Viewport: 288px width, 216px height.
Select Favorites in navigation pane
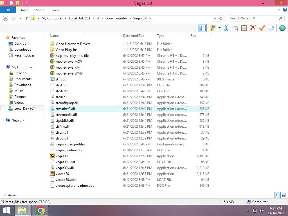pos(18,38)
